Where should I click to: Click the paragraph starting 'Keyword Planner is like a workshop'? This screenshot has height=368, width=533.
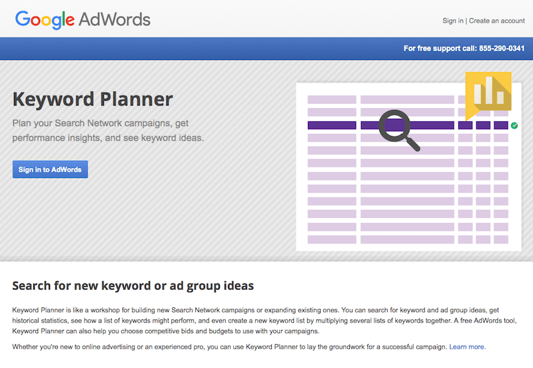[265, 321]
